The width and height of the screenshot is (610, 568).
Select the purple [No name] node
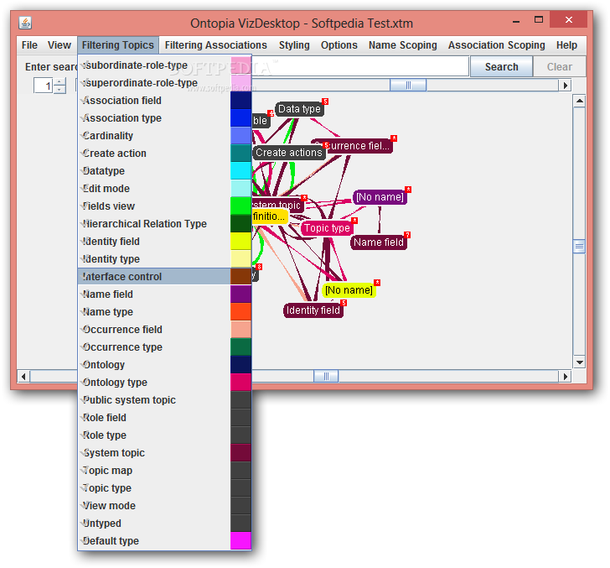click(380, 197)
